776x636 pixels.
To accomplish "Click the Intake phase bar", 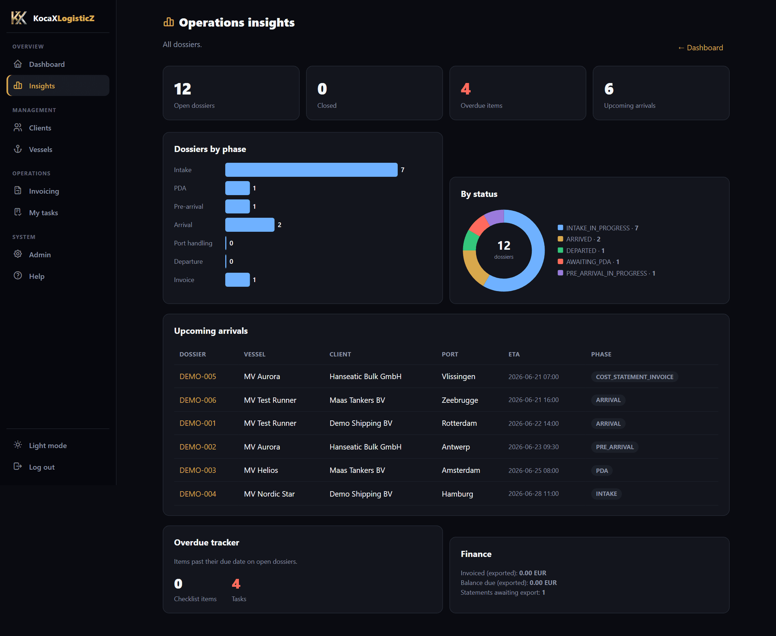I will pos(311,170).
